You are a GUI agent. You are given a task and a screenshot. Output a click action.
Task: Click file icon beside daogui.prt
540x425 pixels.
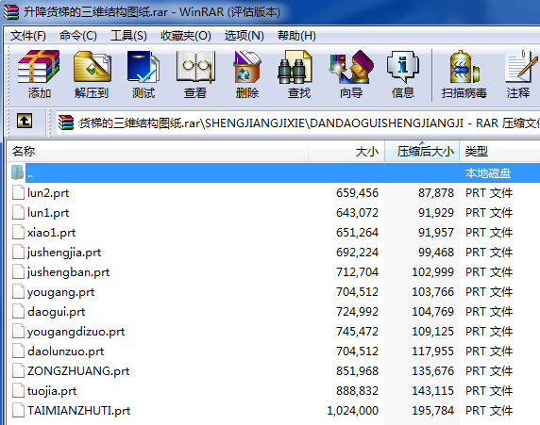[x=18, y=311]
